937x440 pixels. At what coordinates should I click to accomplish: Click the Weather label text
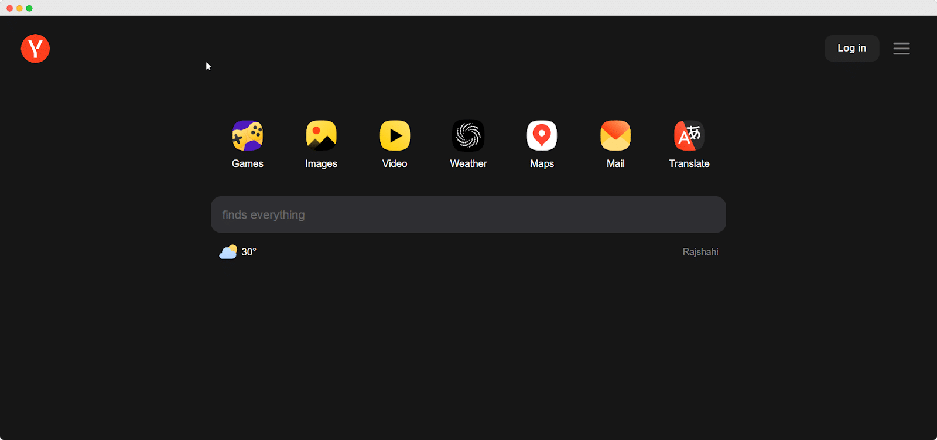(468, 163)
